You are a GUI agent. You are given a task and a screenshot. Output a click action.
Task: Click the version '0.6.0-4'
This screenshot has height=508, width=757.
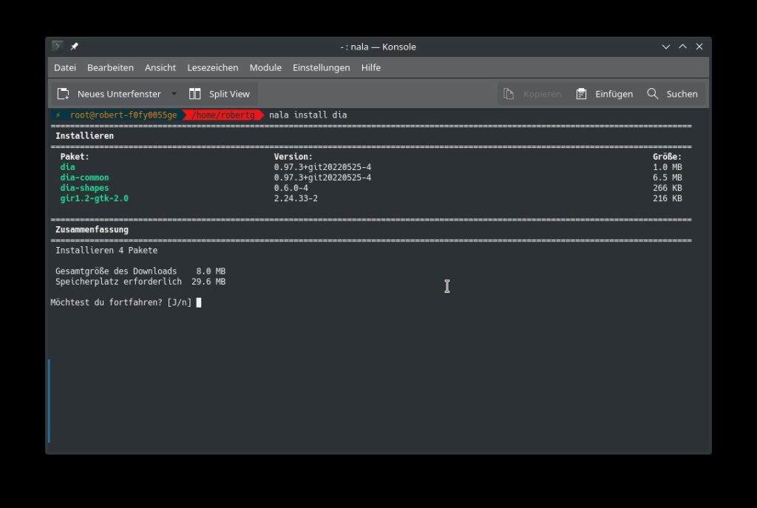point(291,188)
